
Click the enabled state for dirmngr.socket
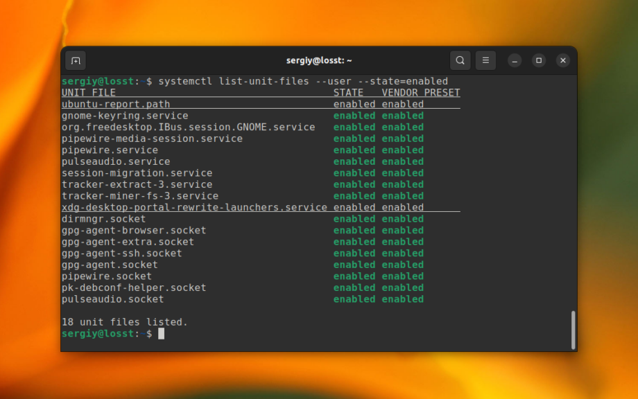(354, 219)
